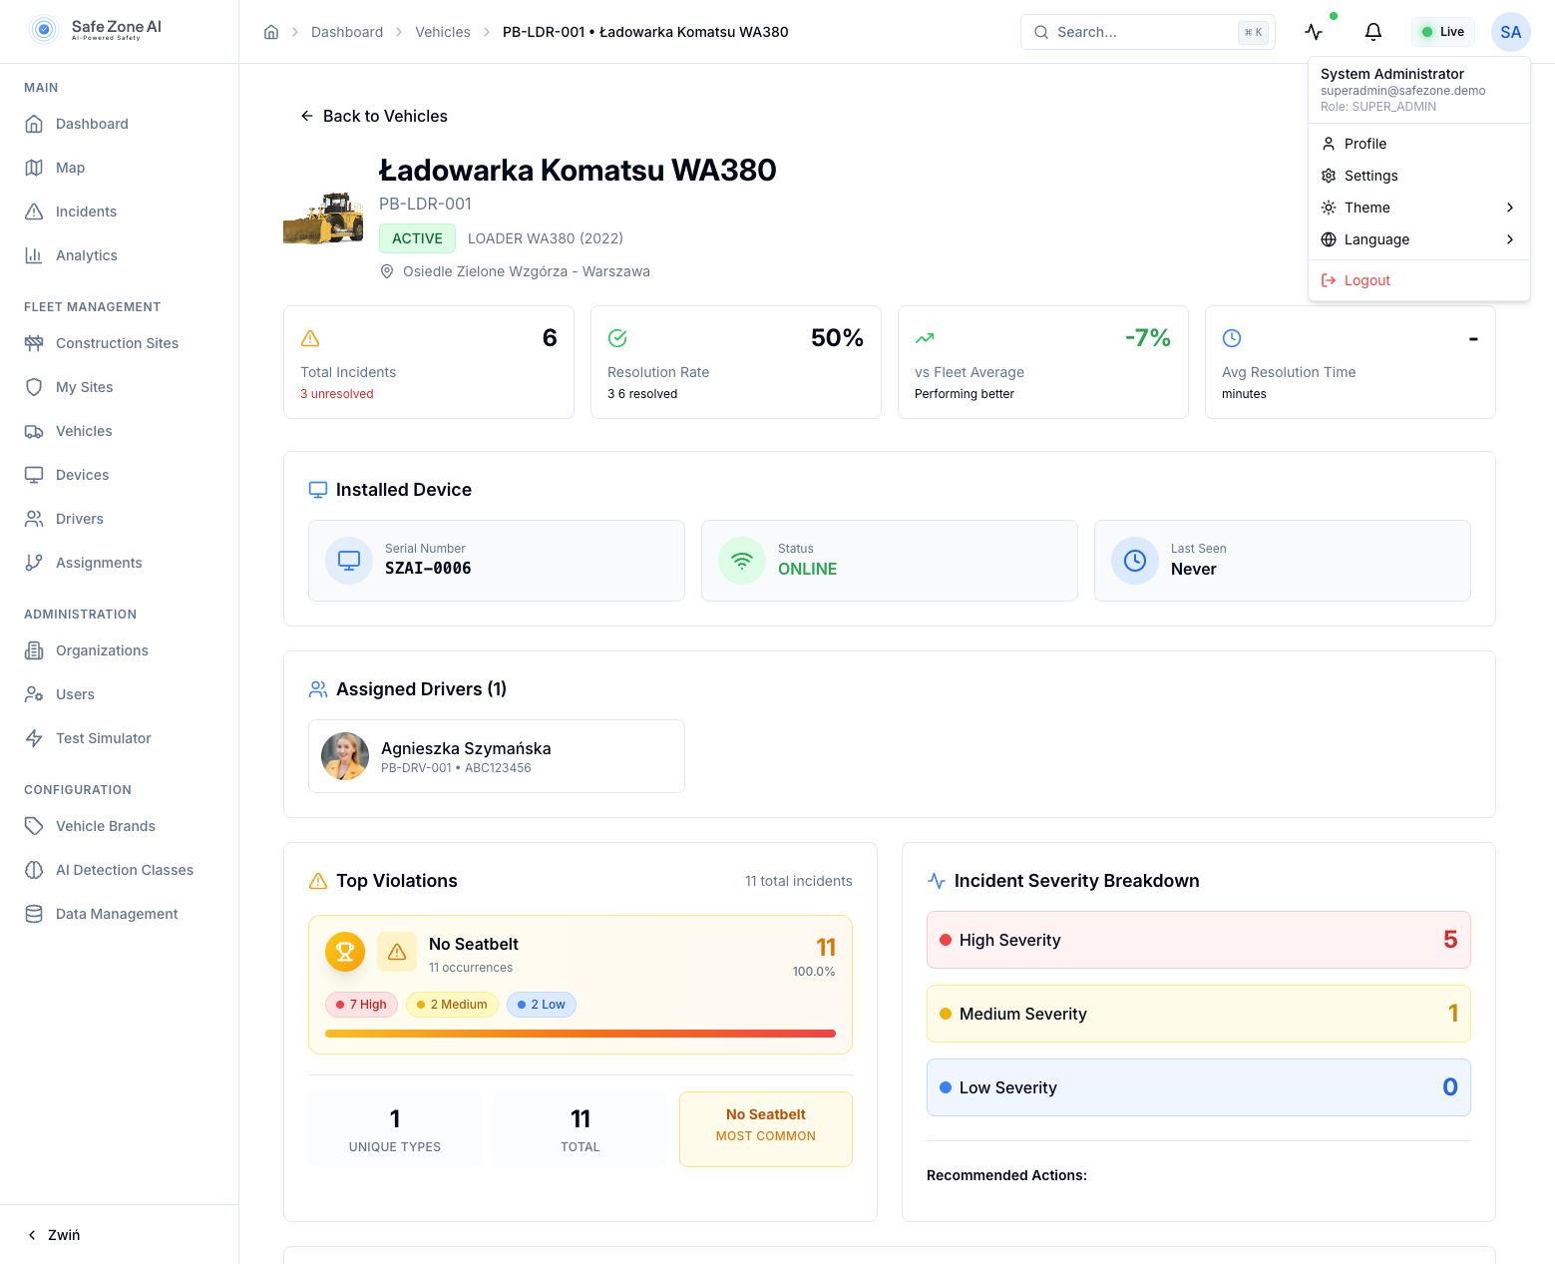Go to Test Simulator page
This screenshot has height=1264, width=1555.
(x=103, y=738)
